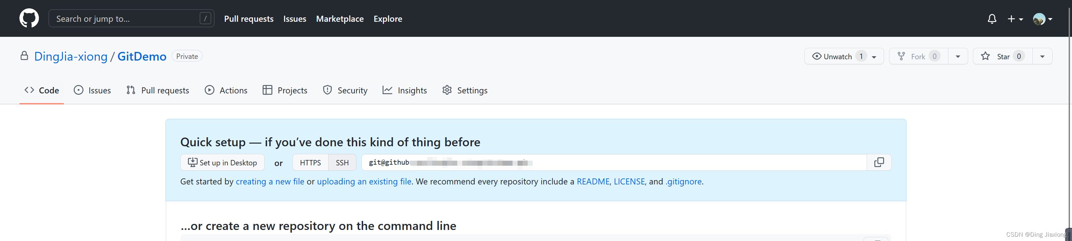Open the user avatar menu
This screenshot has height=241, width=1072.
1043,19
